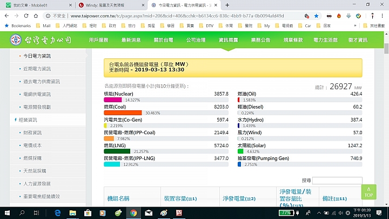
Task: Open the 業務公告 menu
Action: coord(261,40)
